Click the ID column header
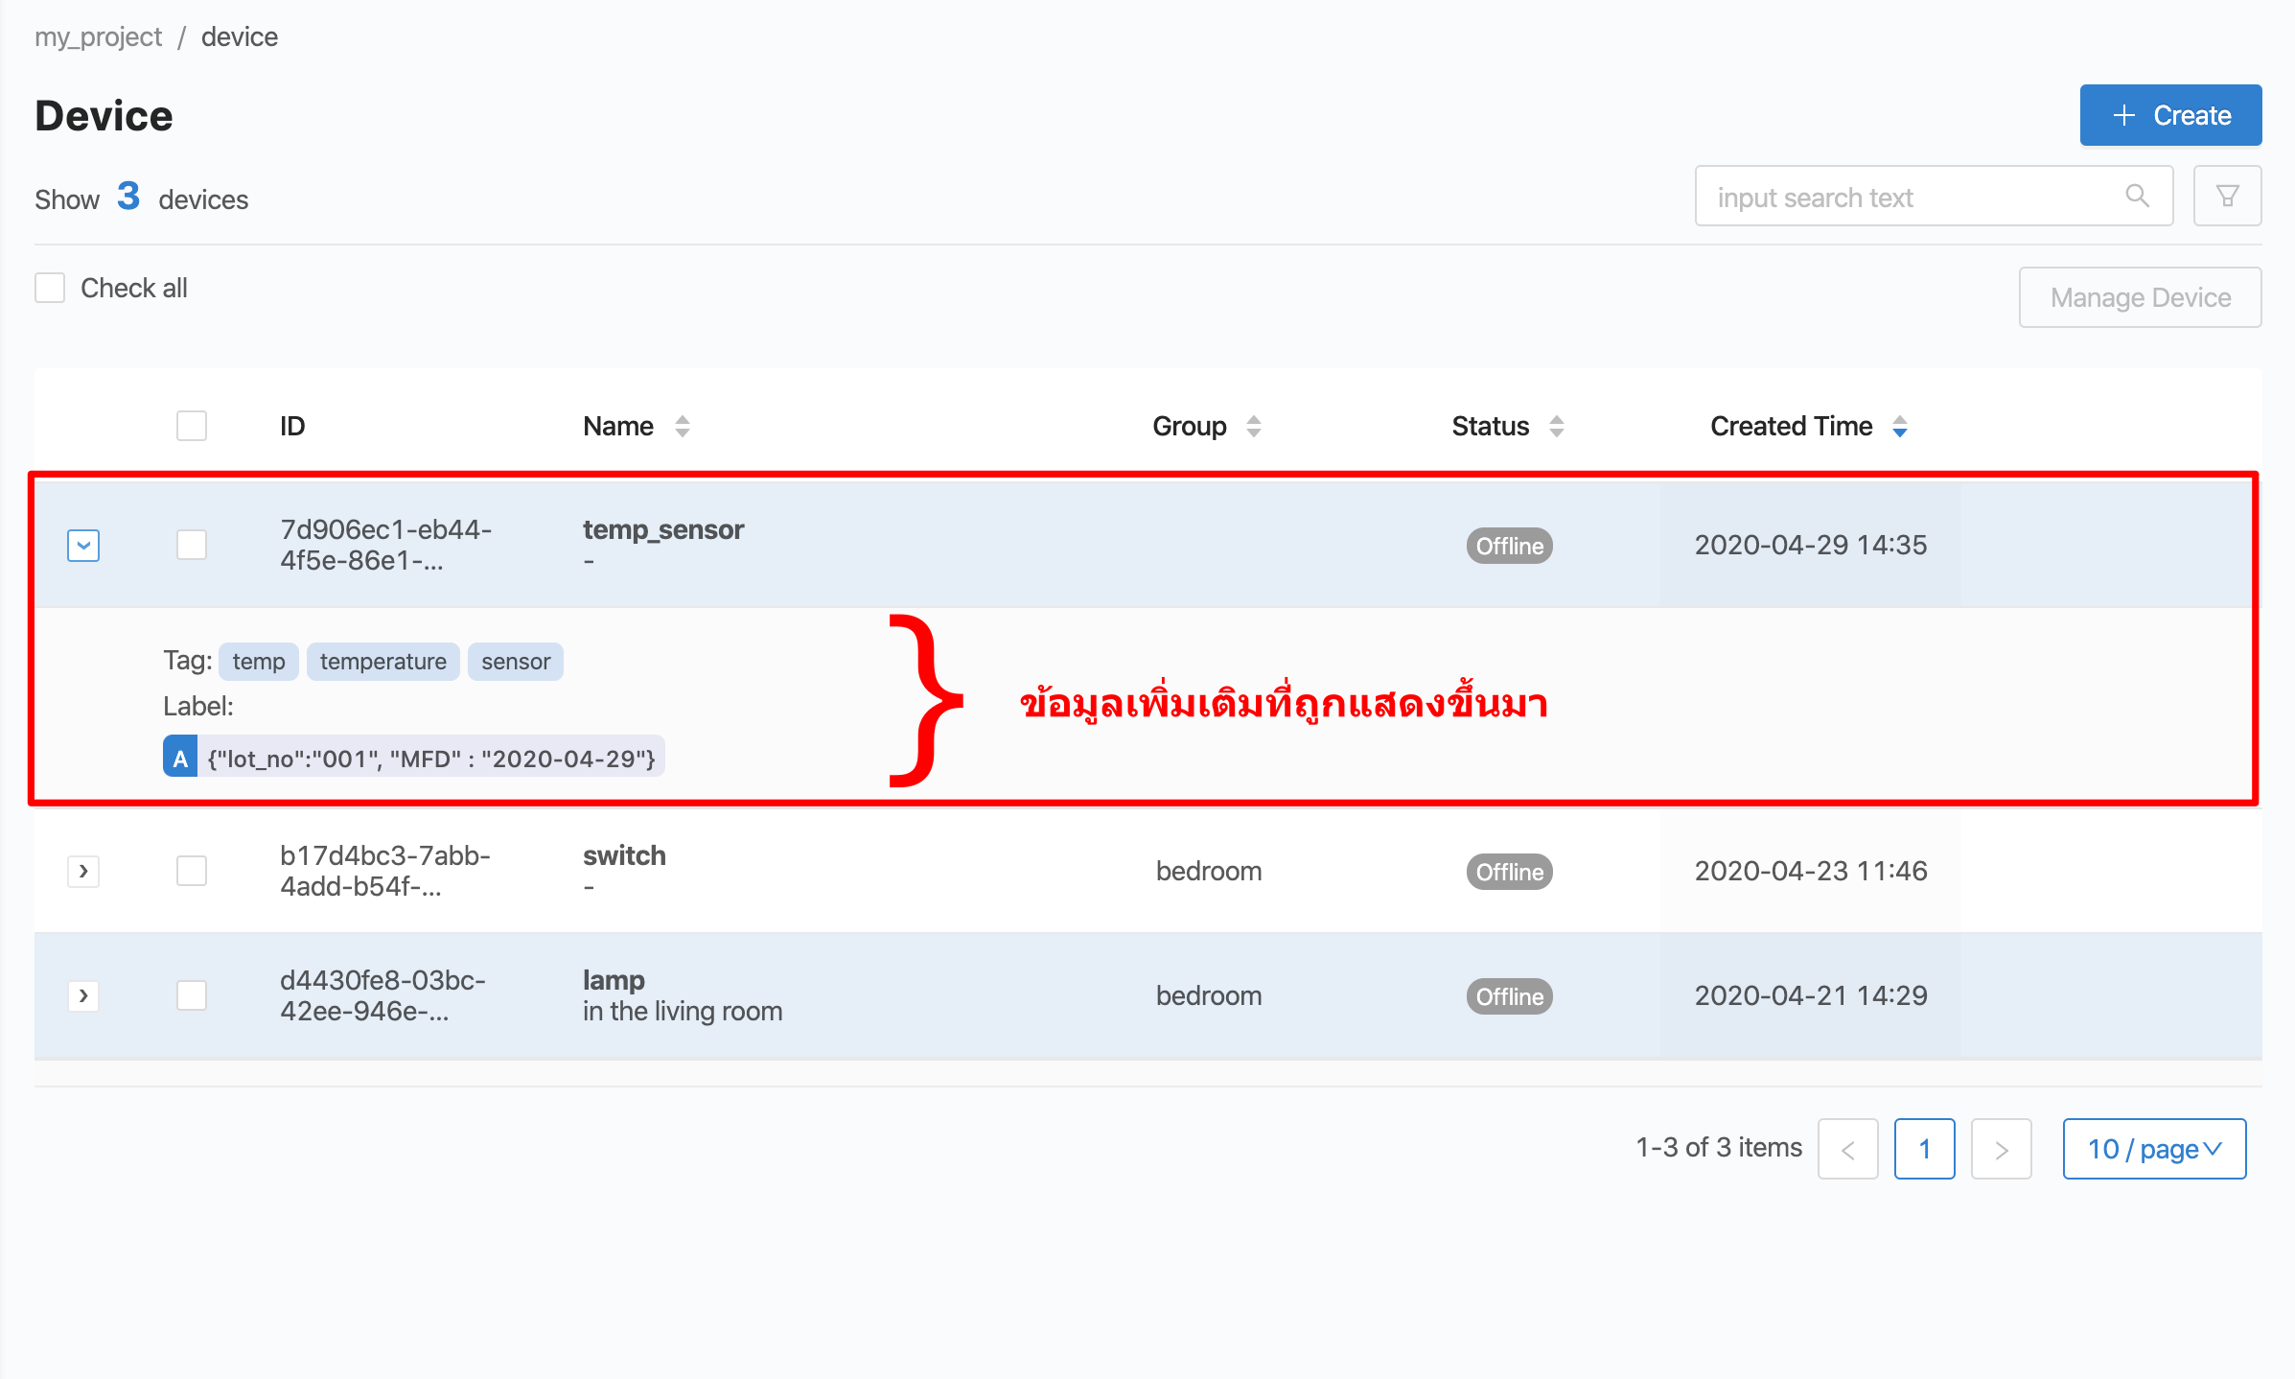Screen dimensions: 2295x1379 292,426
